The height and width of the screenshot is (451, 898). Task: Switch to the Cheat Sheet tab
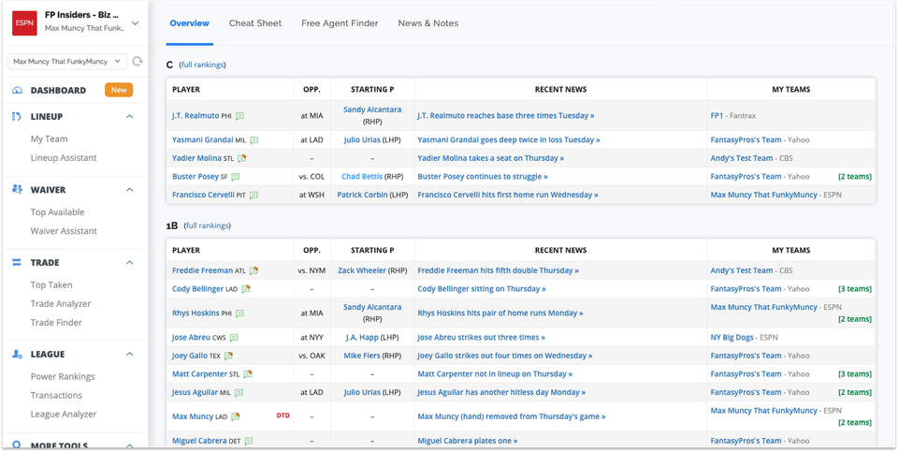click(255, 23)
